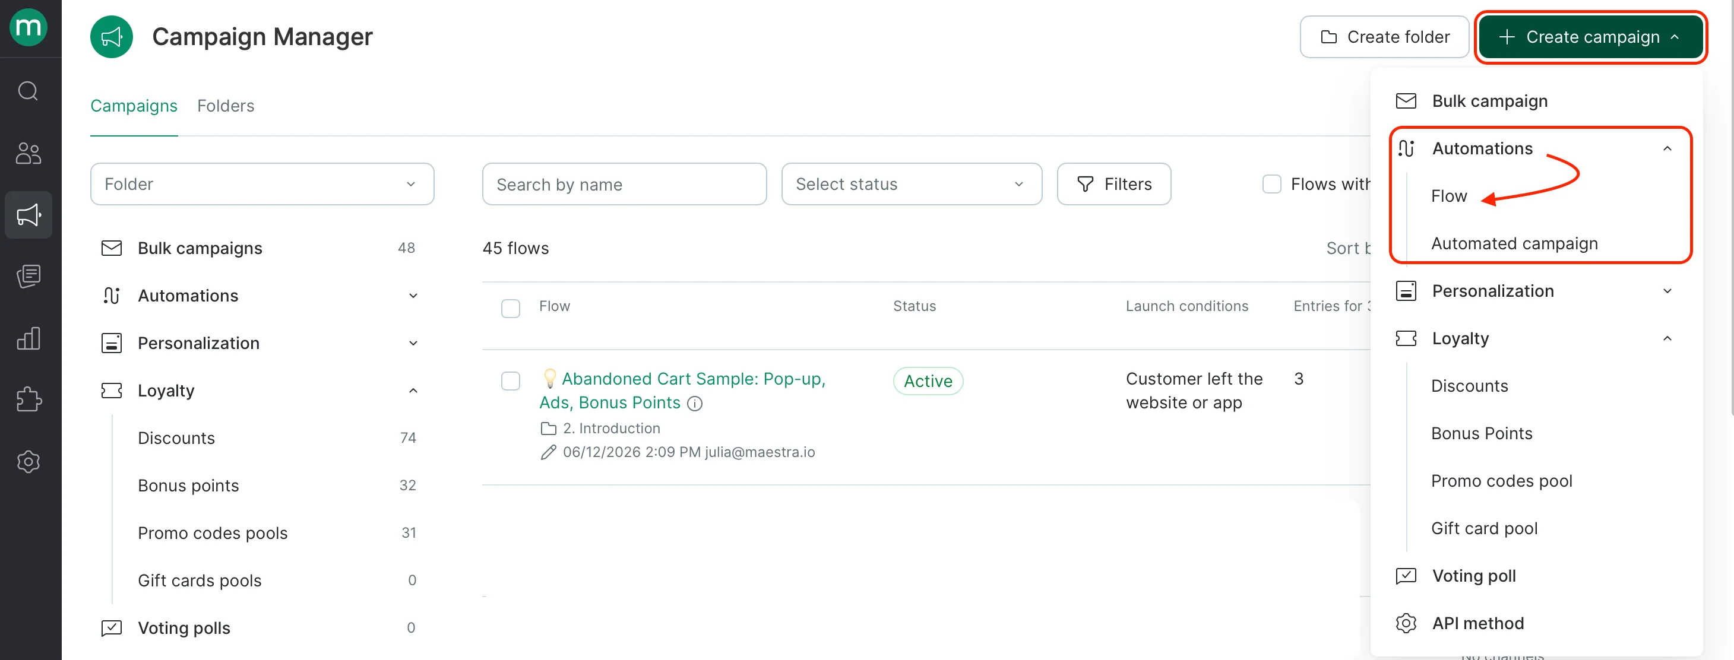Click the envelope icon in the Bulk campaign menu item
Screen dimensions: 1734x660
tap(1406, 101)
